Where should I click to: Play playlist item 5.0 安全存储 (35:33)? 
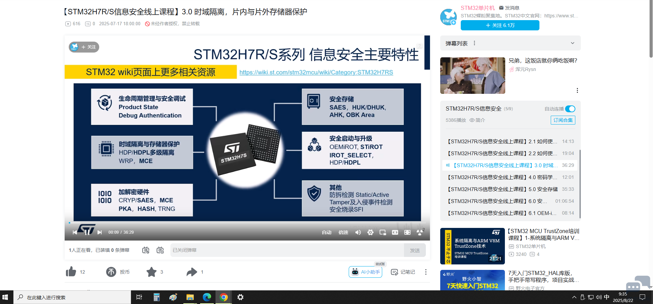[x=510, y=189]
